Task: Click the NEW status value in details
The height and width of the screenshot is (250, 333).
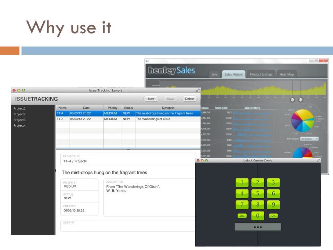Action: [x=67, y=198]
